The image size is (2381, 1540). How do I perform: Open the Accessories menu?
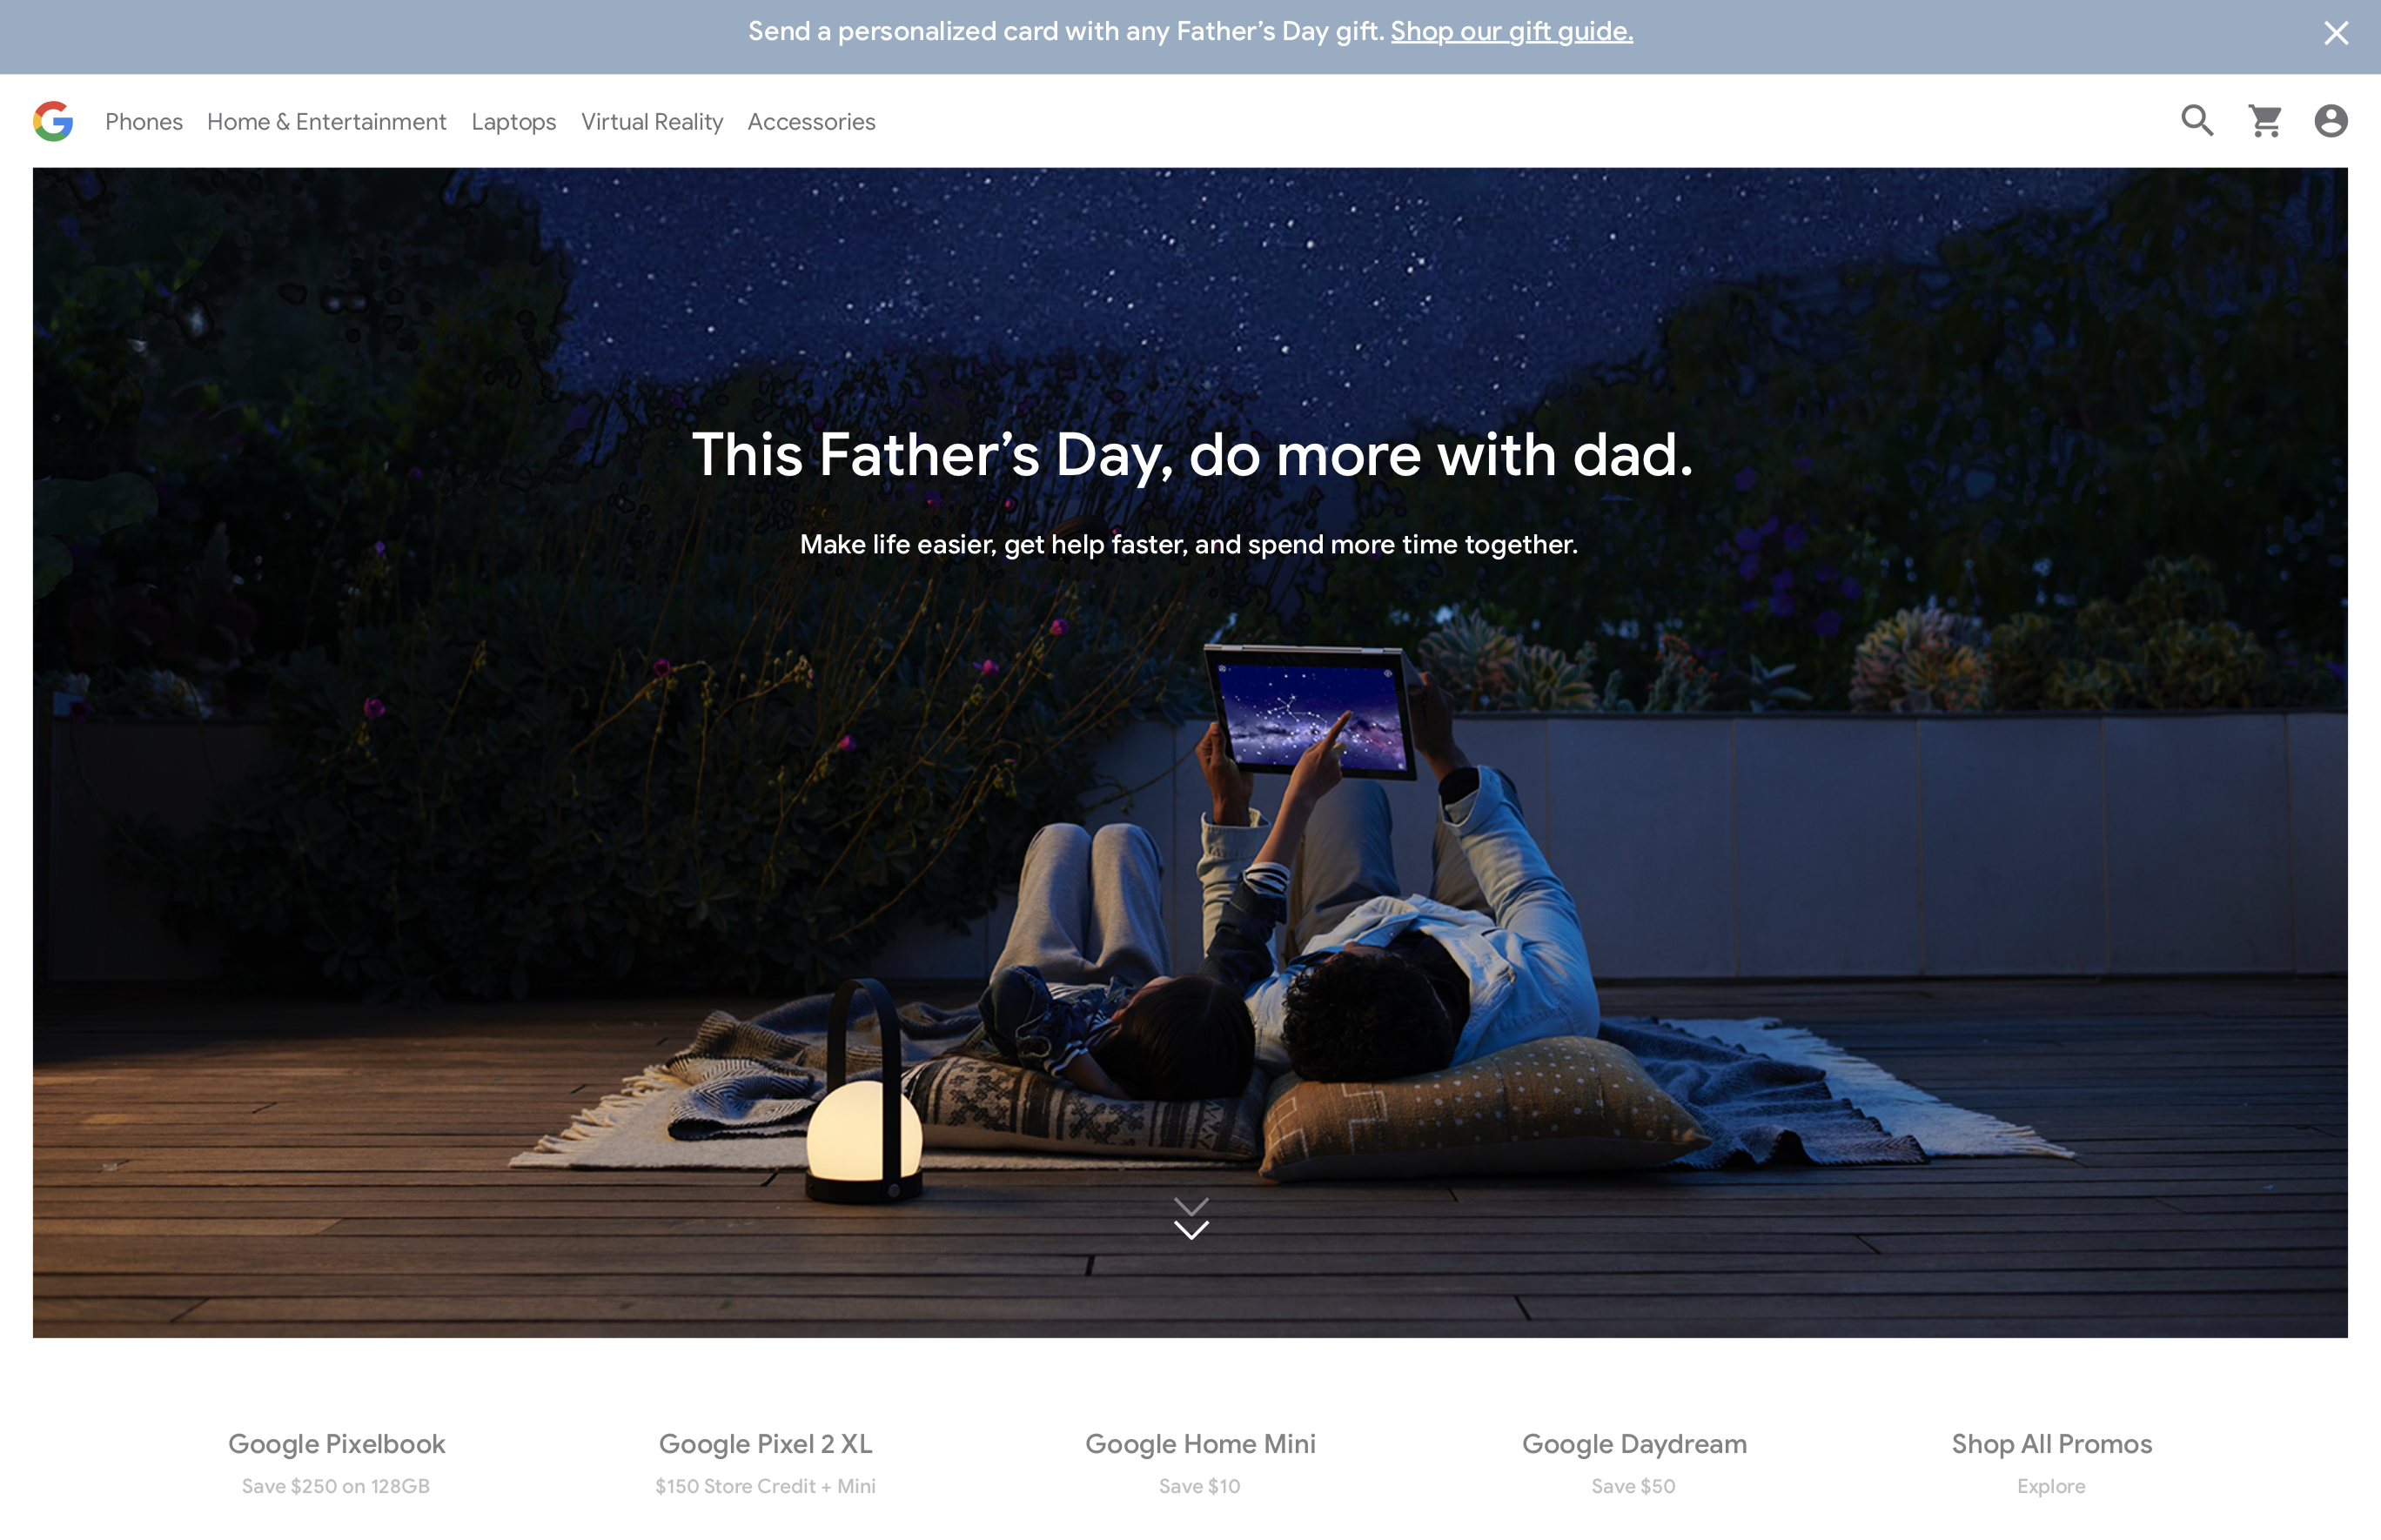point(811,122)
